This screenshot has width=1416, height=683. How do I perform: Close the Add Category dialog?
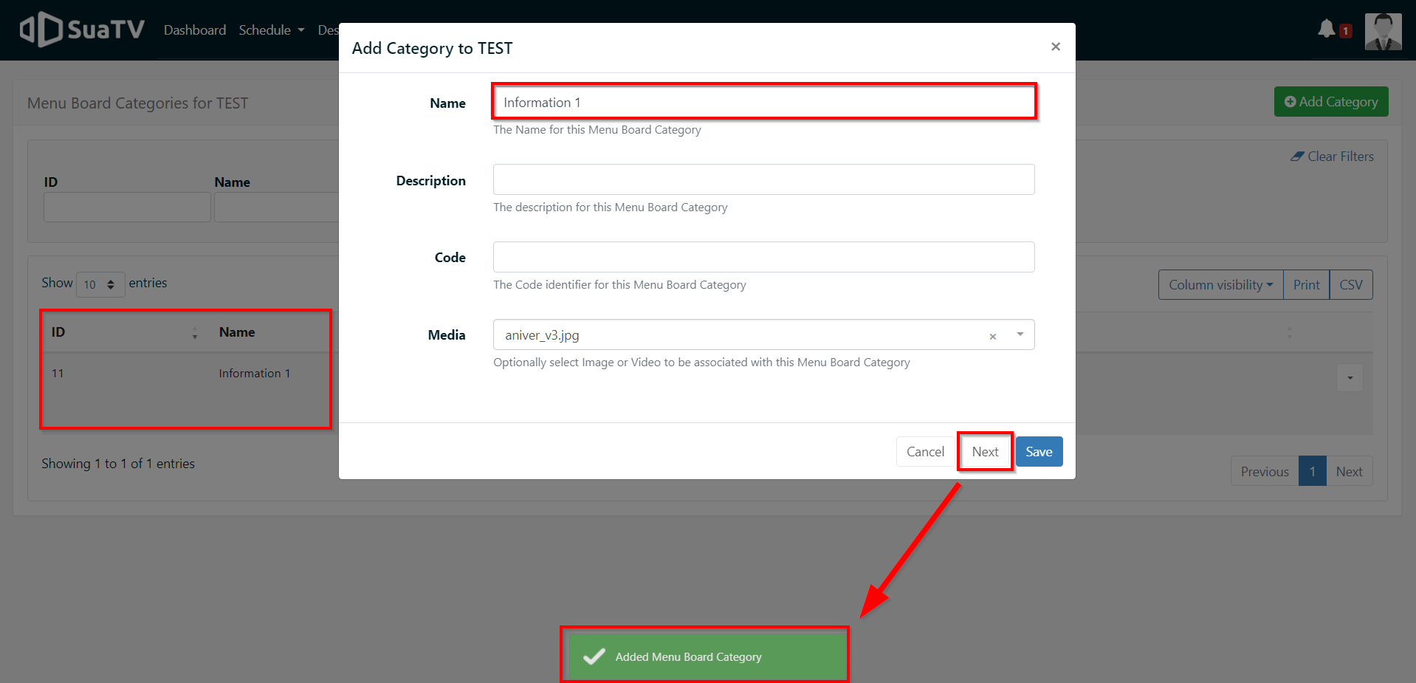pos(1056,47)
